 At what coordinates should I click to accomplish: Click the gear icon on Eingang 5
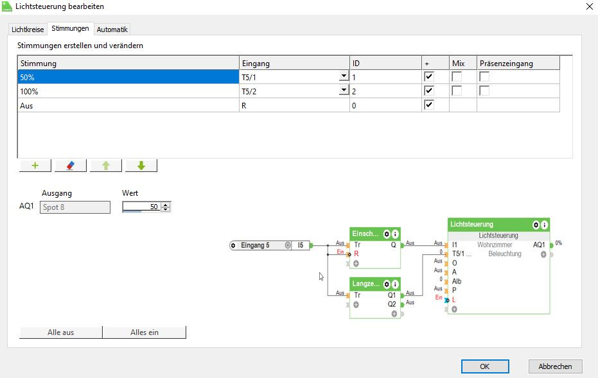[x=233, y=245]
